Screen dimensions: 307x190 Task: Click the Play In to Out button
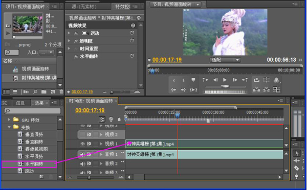(193, 90)
